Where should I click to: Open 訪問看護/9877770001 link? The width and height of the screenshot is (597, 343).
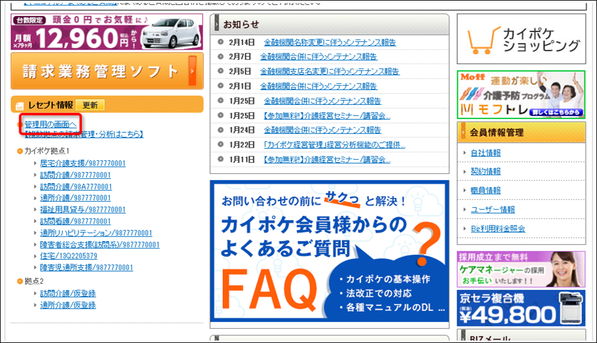[75, 221]
